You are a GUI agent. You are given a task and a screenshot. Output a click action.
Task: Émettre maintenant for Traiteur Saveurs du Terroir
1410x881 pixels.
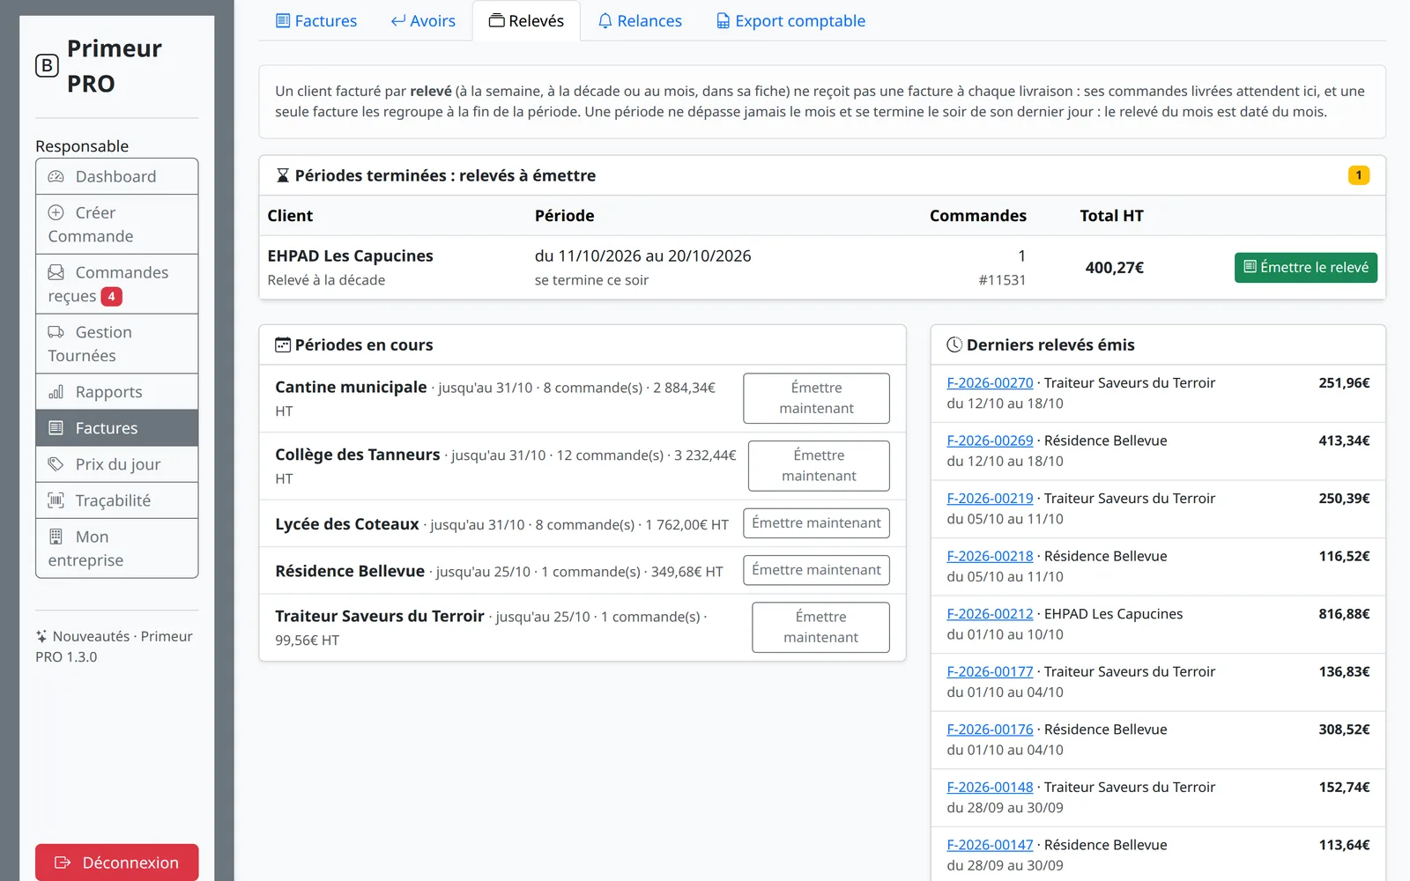pyautogui.click(x=820, y=627)
